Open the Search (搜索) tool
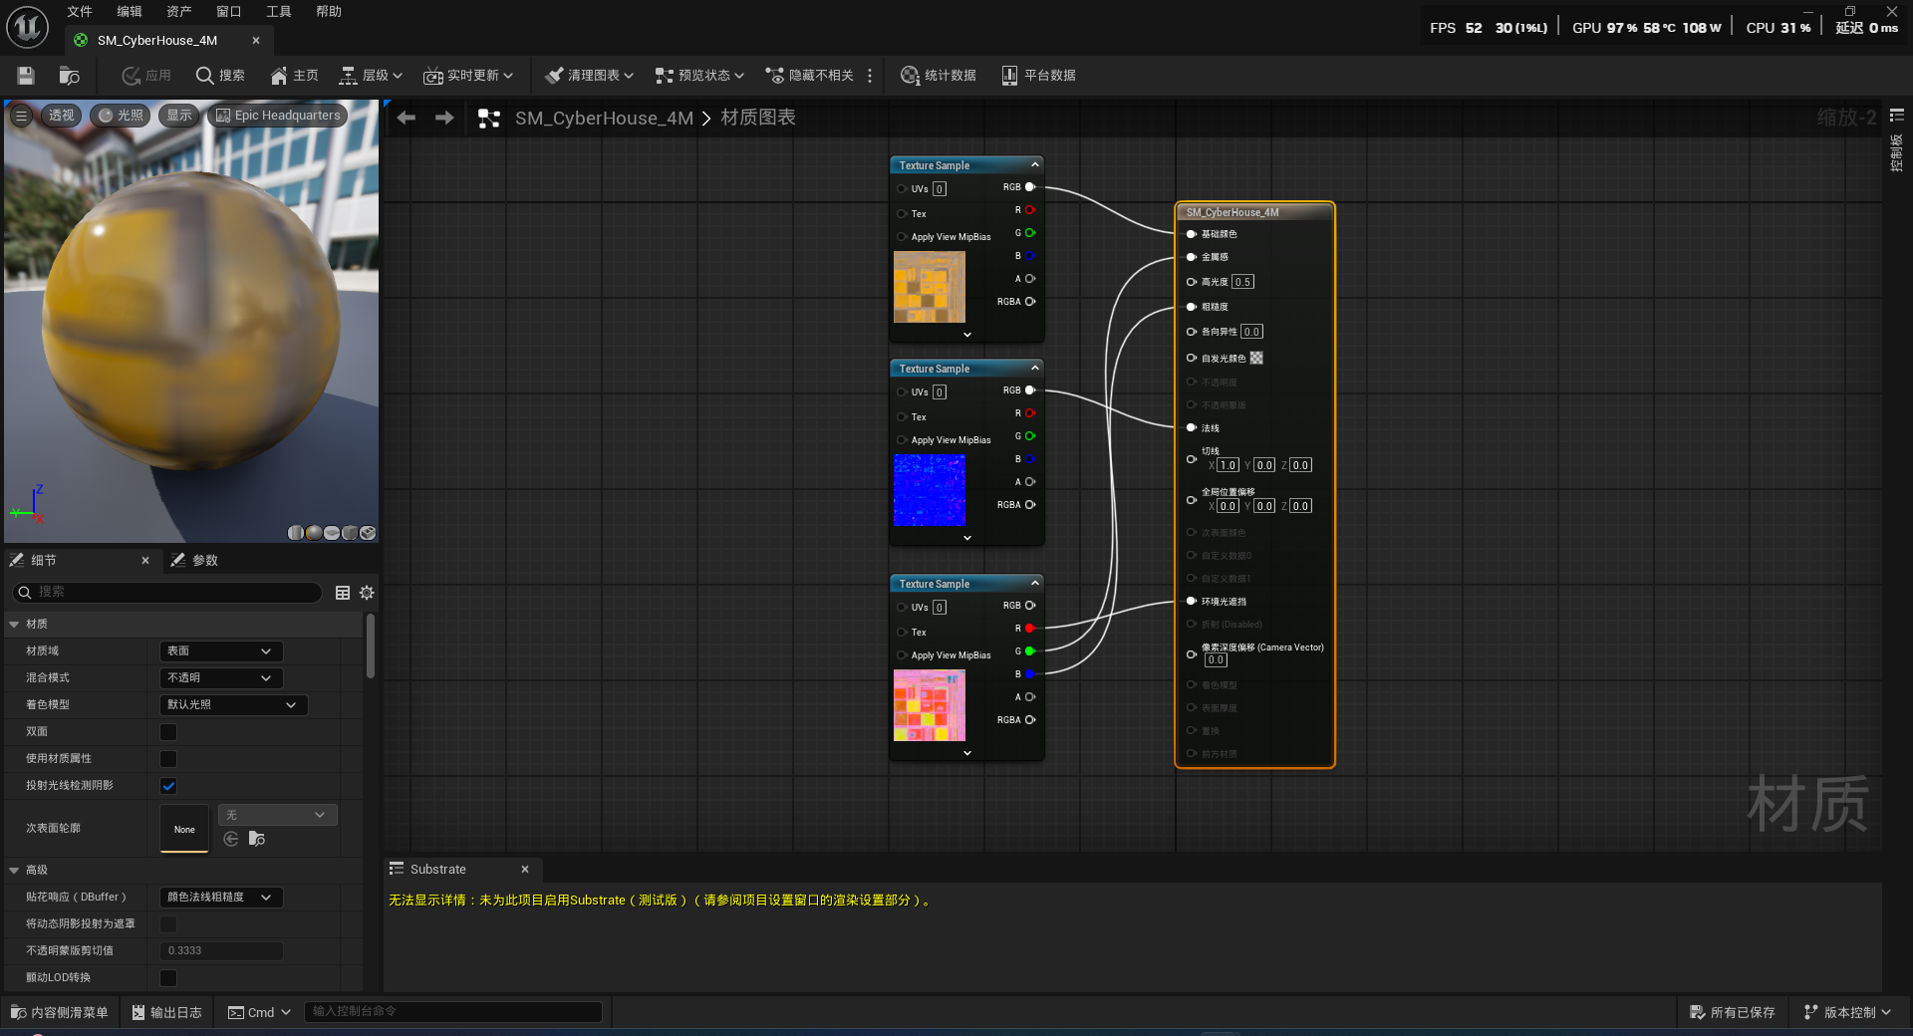This screenshot has height=1036, width=1913. [x=220, y=76]
